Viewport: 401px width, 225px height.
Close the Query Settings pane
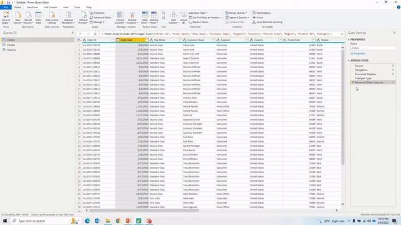click(x=394, y=32)
